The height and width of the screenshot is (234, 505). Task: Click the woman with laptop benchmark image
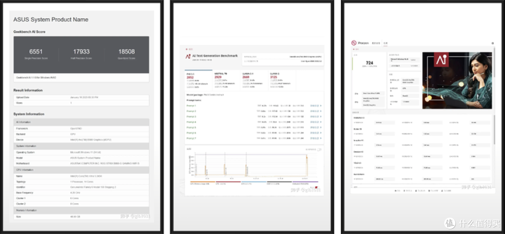(x=457, y=80)
